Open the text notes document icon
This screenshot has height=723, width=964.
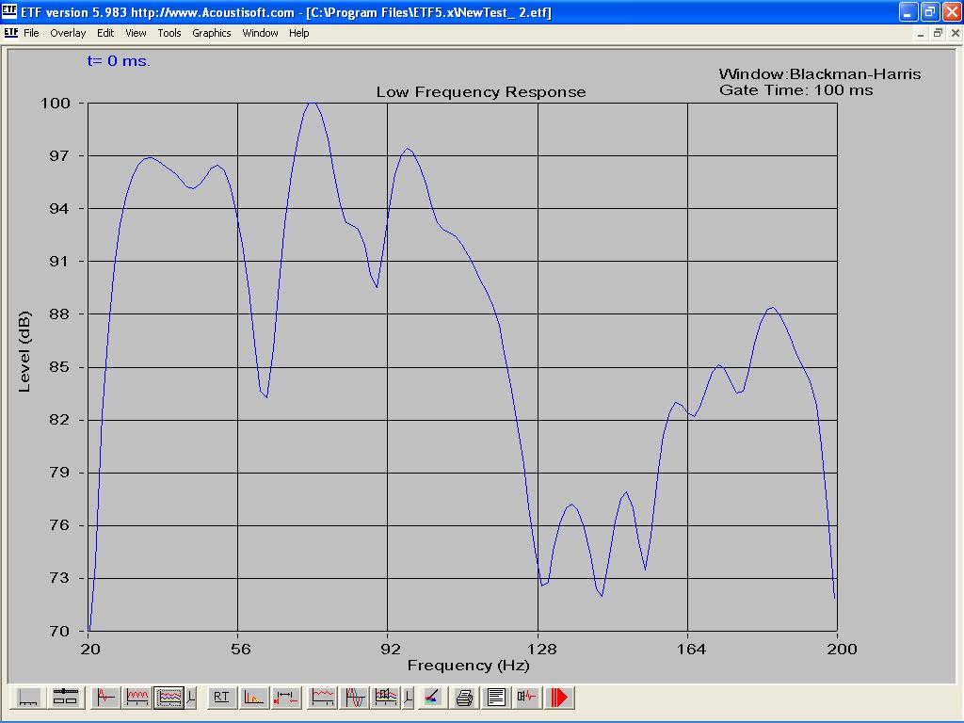pos(496,698)
